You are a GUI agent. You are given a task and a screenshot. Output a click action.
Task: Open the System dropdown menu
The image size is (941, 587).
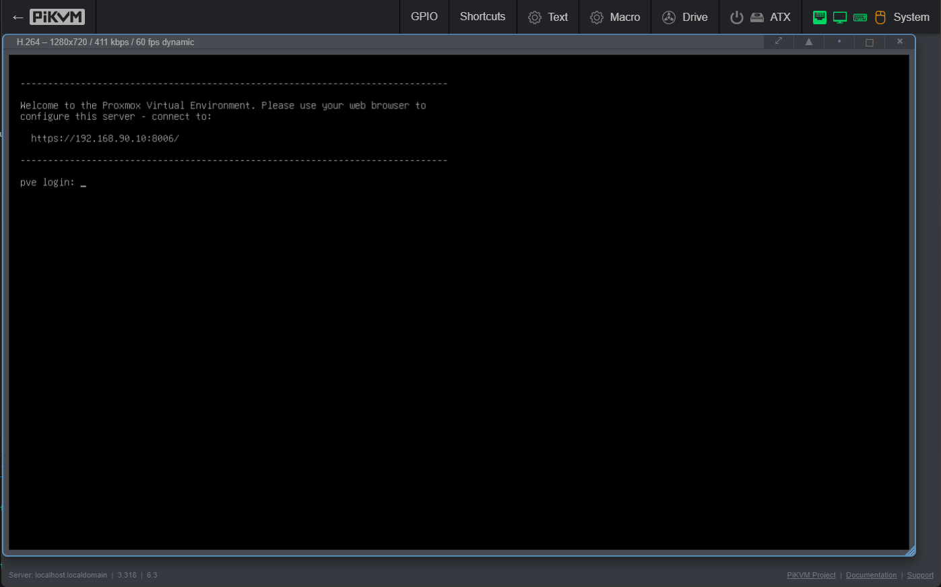point(911,17)
